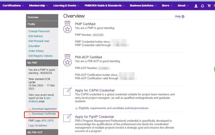Click the PMP Certified badge icon
This screenshot has width=215, height=135.
[67, 27]
